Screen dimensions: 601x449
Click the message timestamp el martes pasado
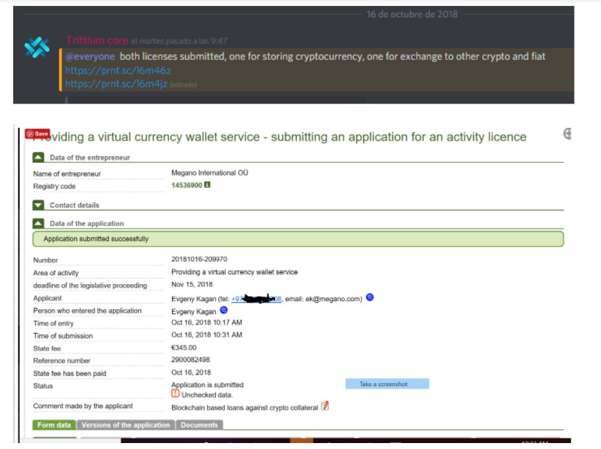(179, 41)
